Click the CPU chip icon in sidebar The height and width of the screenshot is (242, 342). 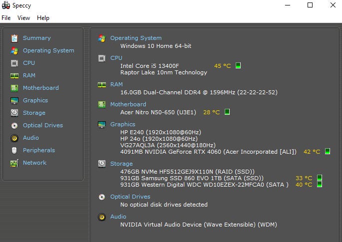[x=14, y=63]
